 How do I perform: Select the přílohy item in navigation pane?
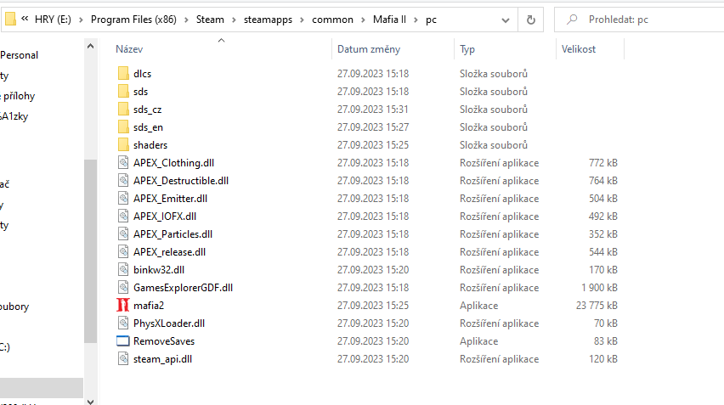pyautogui.click(x=19, y=96)
